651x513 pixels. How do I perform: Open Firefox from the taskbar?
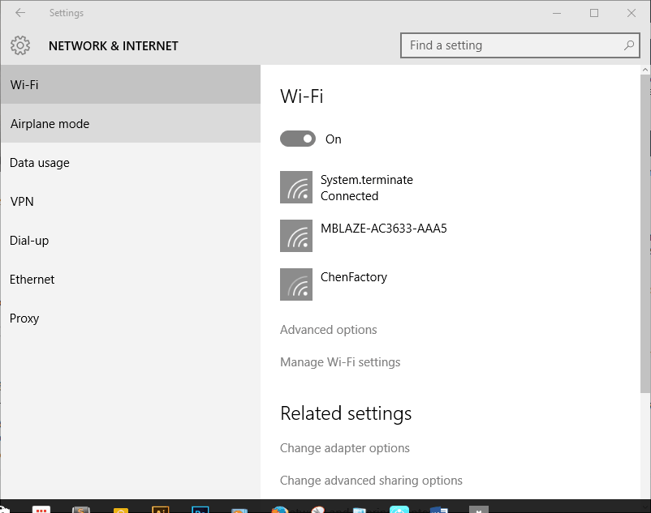click(280, 509)
